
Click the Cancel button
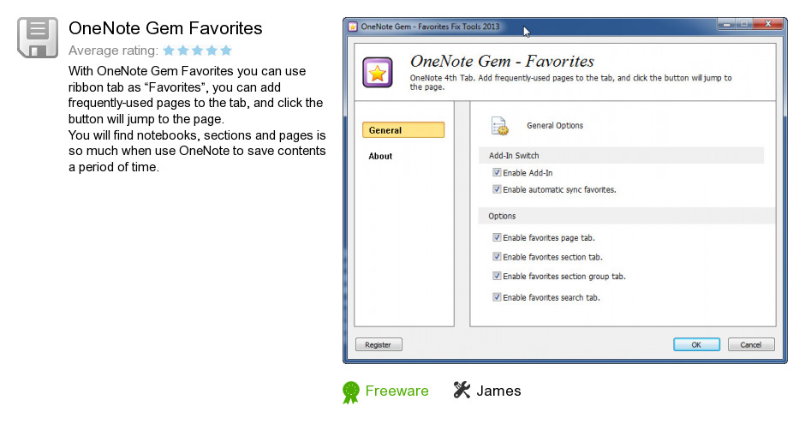click(x=750, y=344)
